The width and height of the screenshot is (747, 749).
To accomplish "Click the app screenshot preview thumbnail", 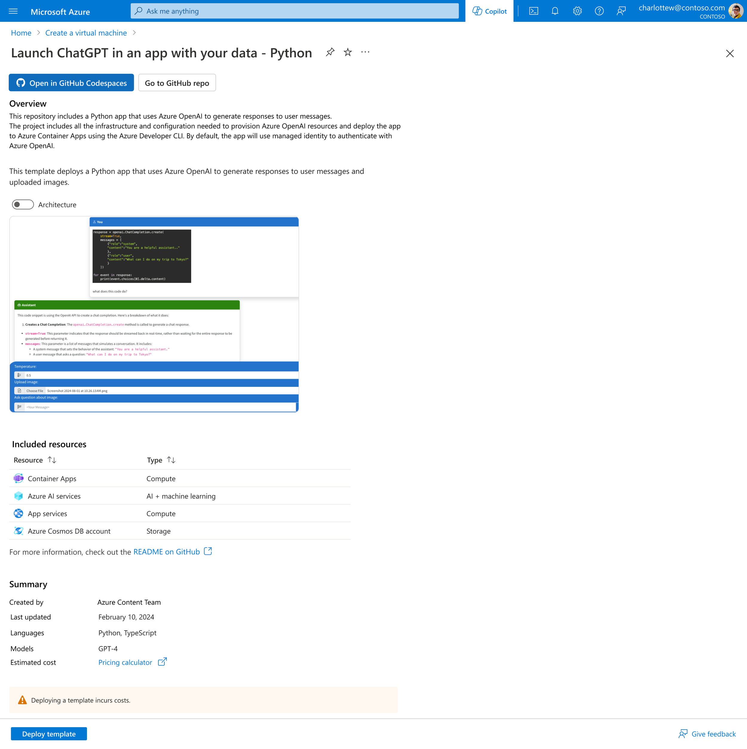I will click(x=154, y=314).
